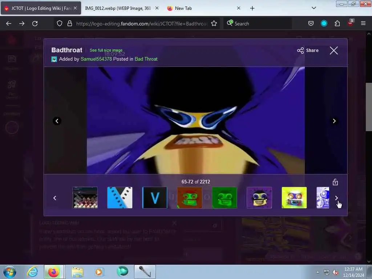Open a new tab with plus
Image resolution: width=372 pixels, height=279 pixels.
[252, 8]
